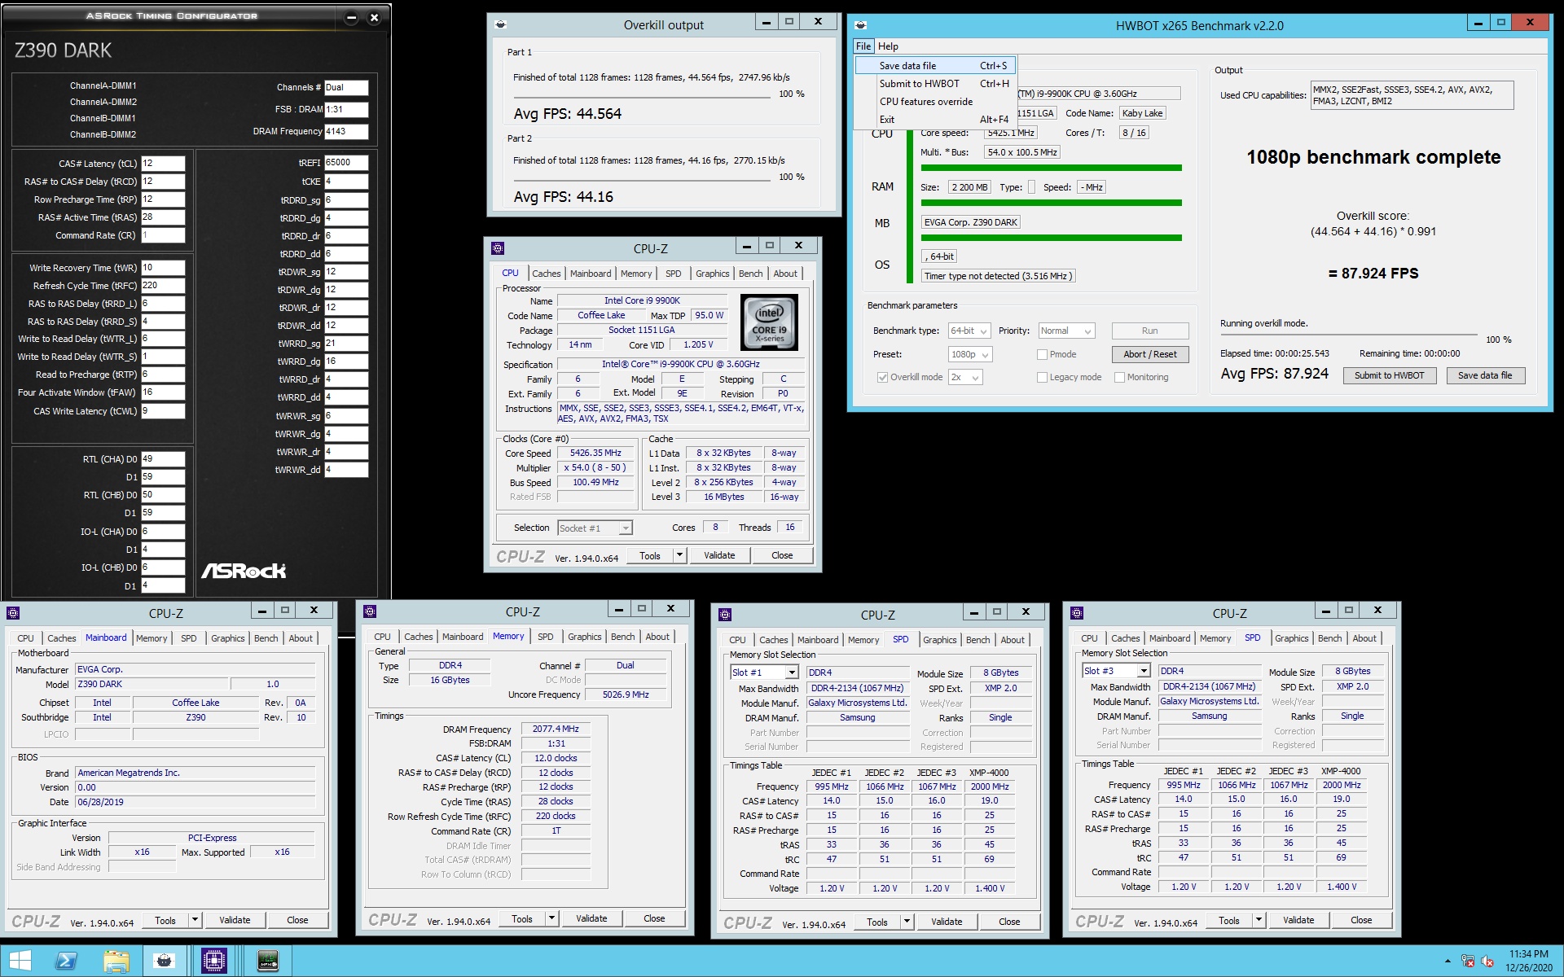The image size is (1564, 977).
Task: Enable the Pmode checkbox
Action: 1042,355
